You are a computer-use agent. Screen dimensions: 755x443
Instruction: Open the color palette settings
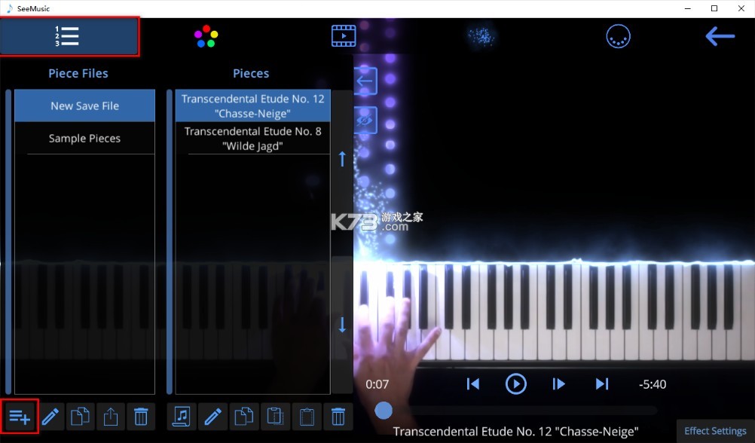205,35
